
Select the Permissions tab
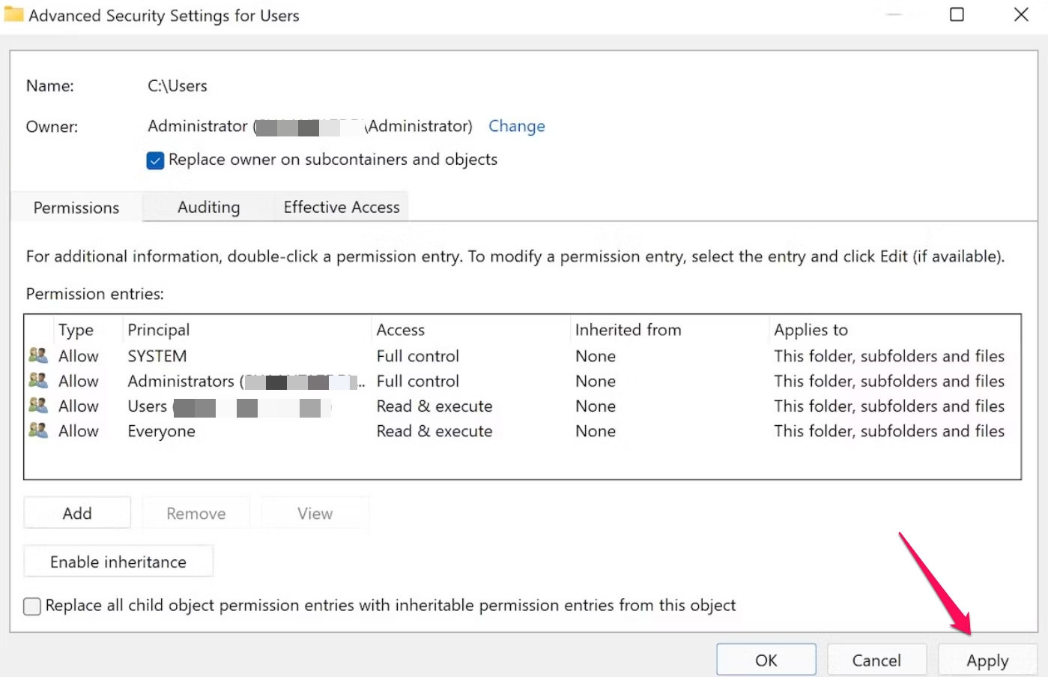tap(76, 207)
